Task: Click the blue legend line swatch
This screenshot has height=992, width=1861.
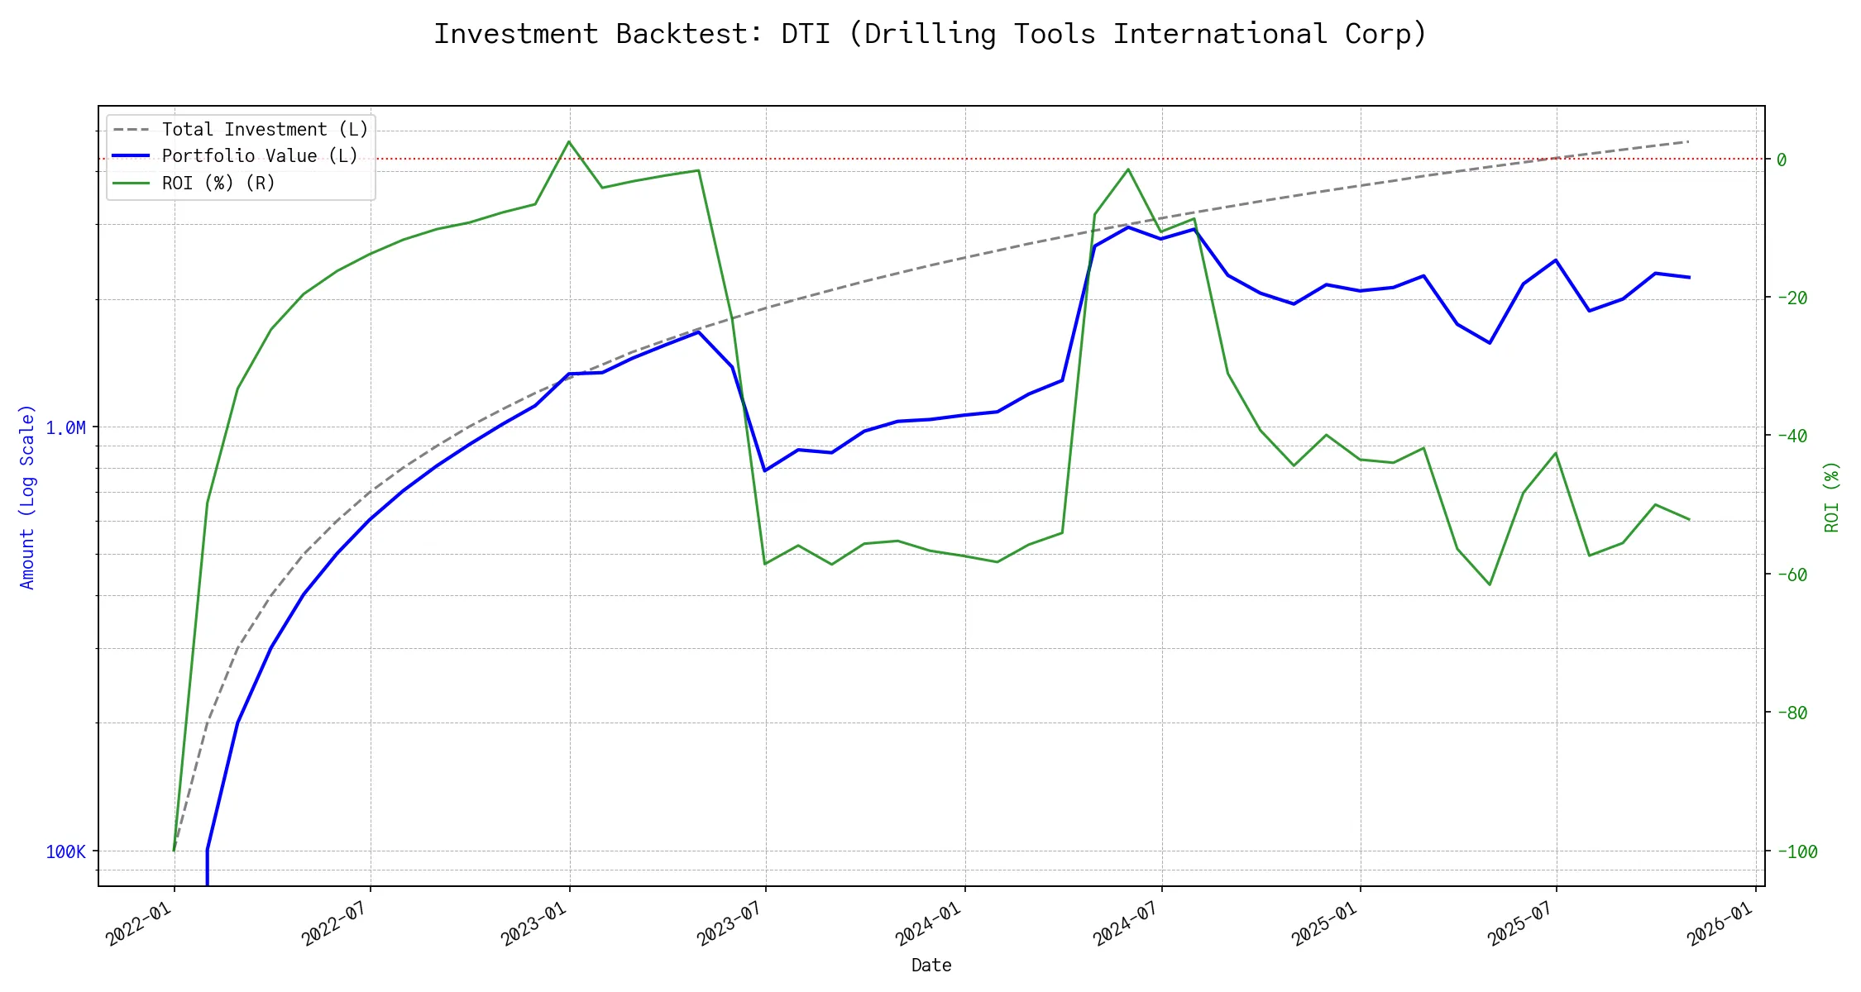Action: pos(131,156)
